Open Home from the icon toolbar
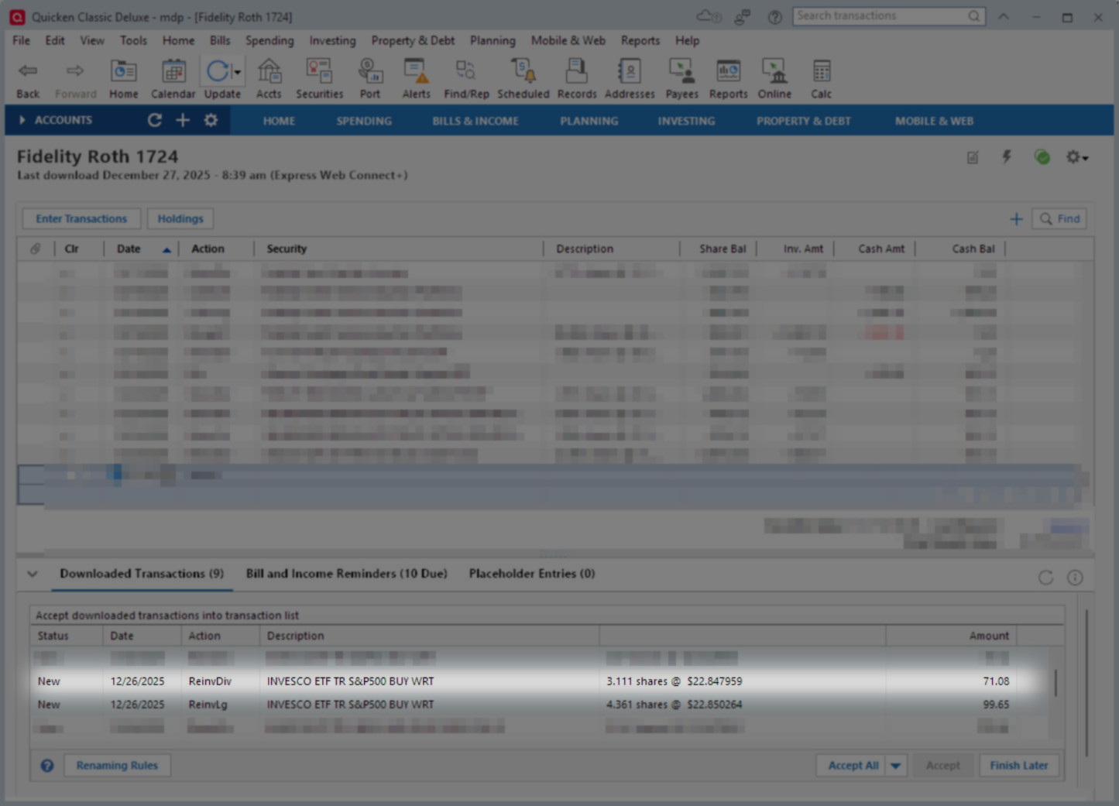 [123, 78]
